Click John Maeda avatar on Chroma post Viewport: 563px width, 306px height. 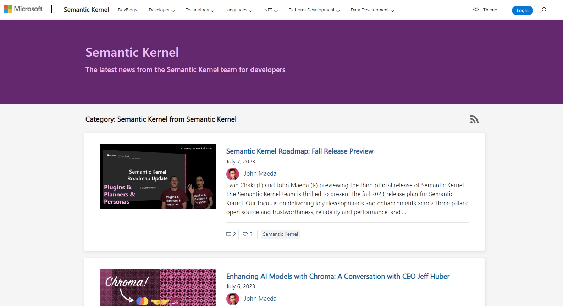pos(233,299)
